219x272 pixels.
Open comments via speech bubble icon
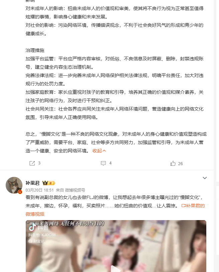point(103,163)
